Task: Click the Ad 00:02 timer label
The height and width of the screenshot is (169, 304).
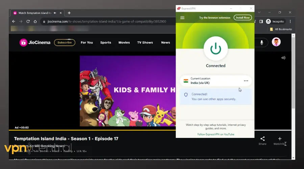Action: tap(22, 127)
